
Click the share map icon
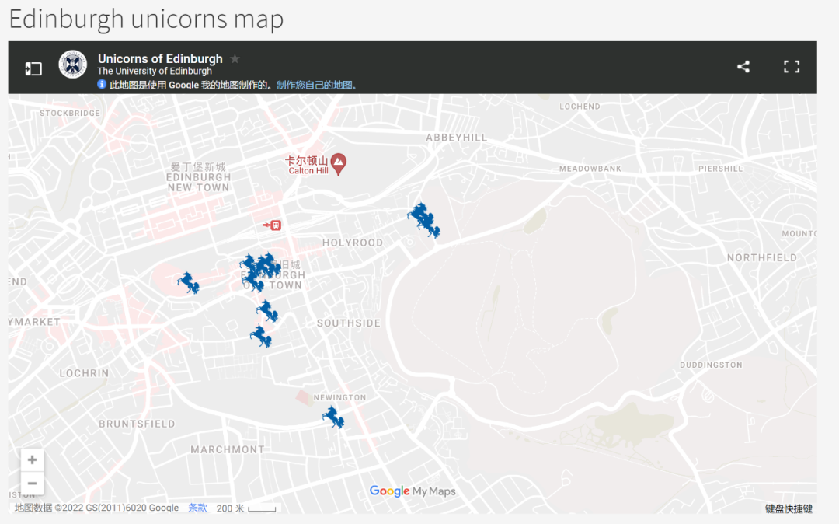pos(743,67)
